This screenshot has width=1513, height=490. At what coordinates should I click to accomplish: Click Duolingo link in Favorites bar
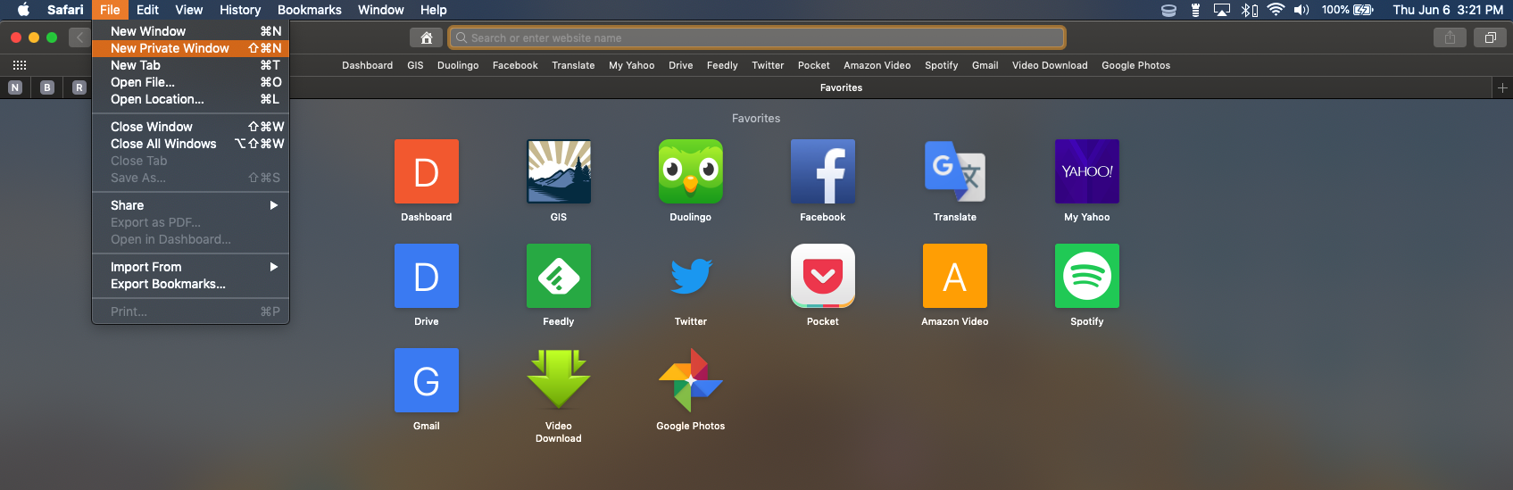click(x=458, y=65)
